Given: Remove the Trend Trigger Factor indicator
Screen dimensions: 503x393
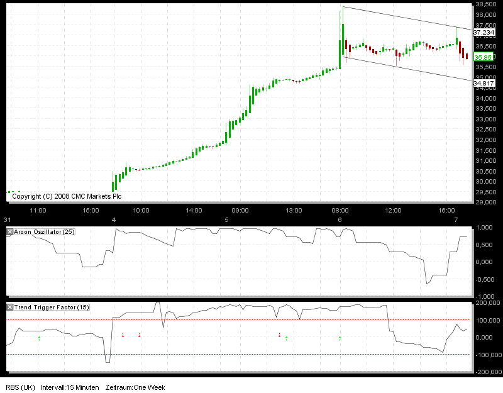Looking at the screenshot, I should point(9,307).
